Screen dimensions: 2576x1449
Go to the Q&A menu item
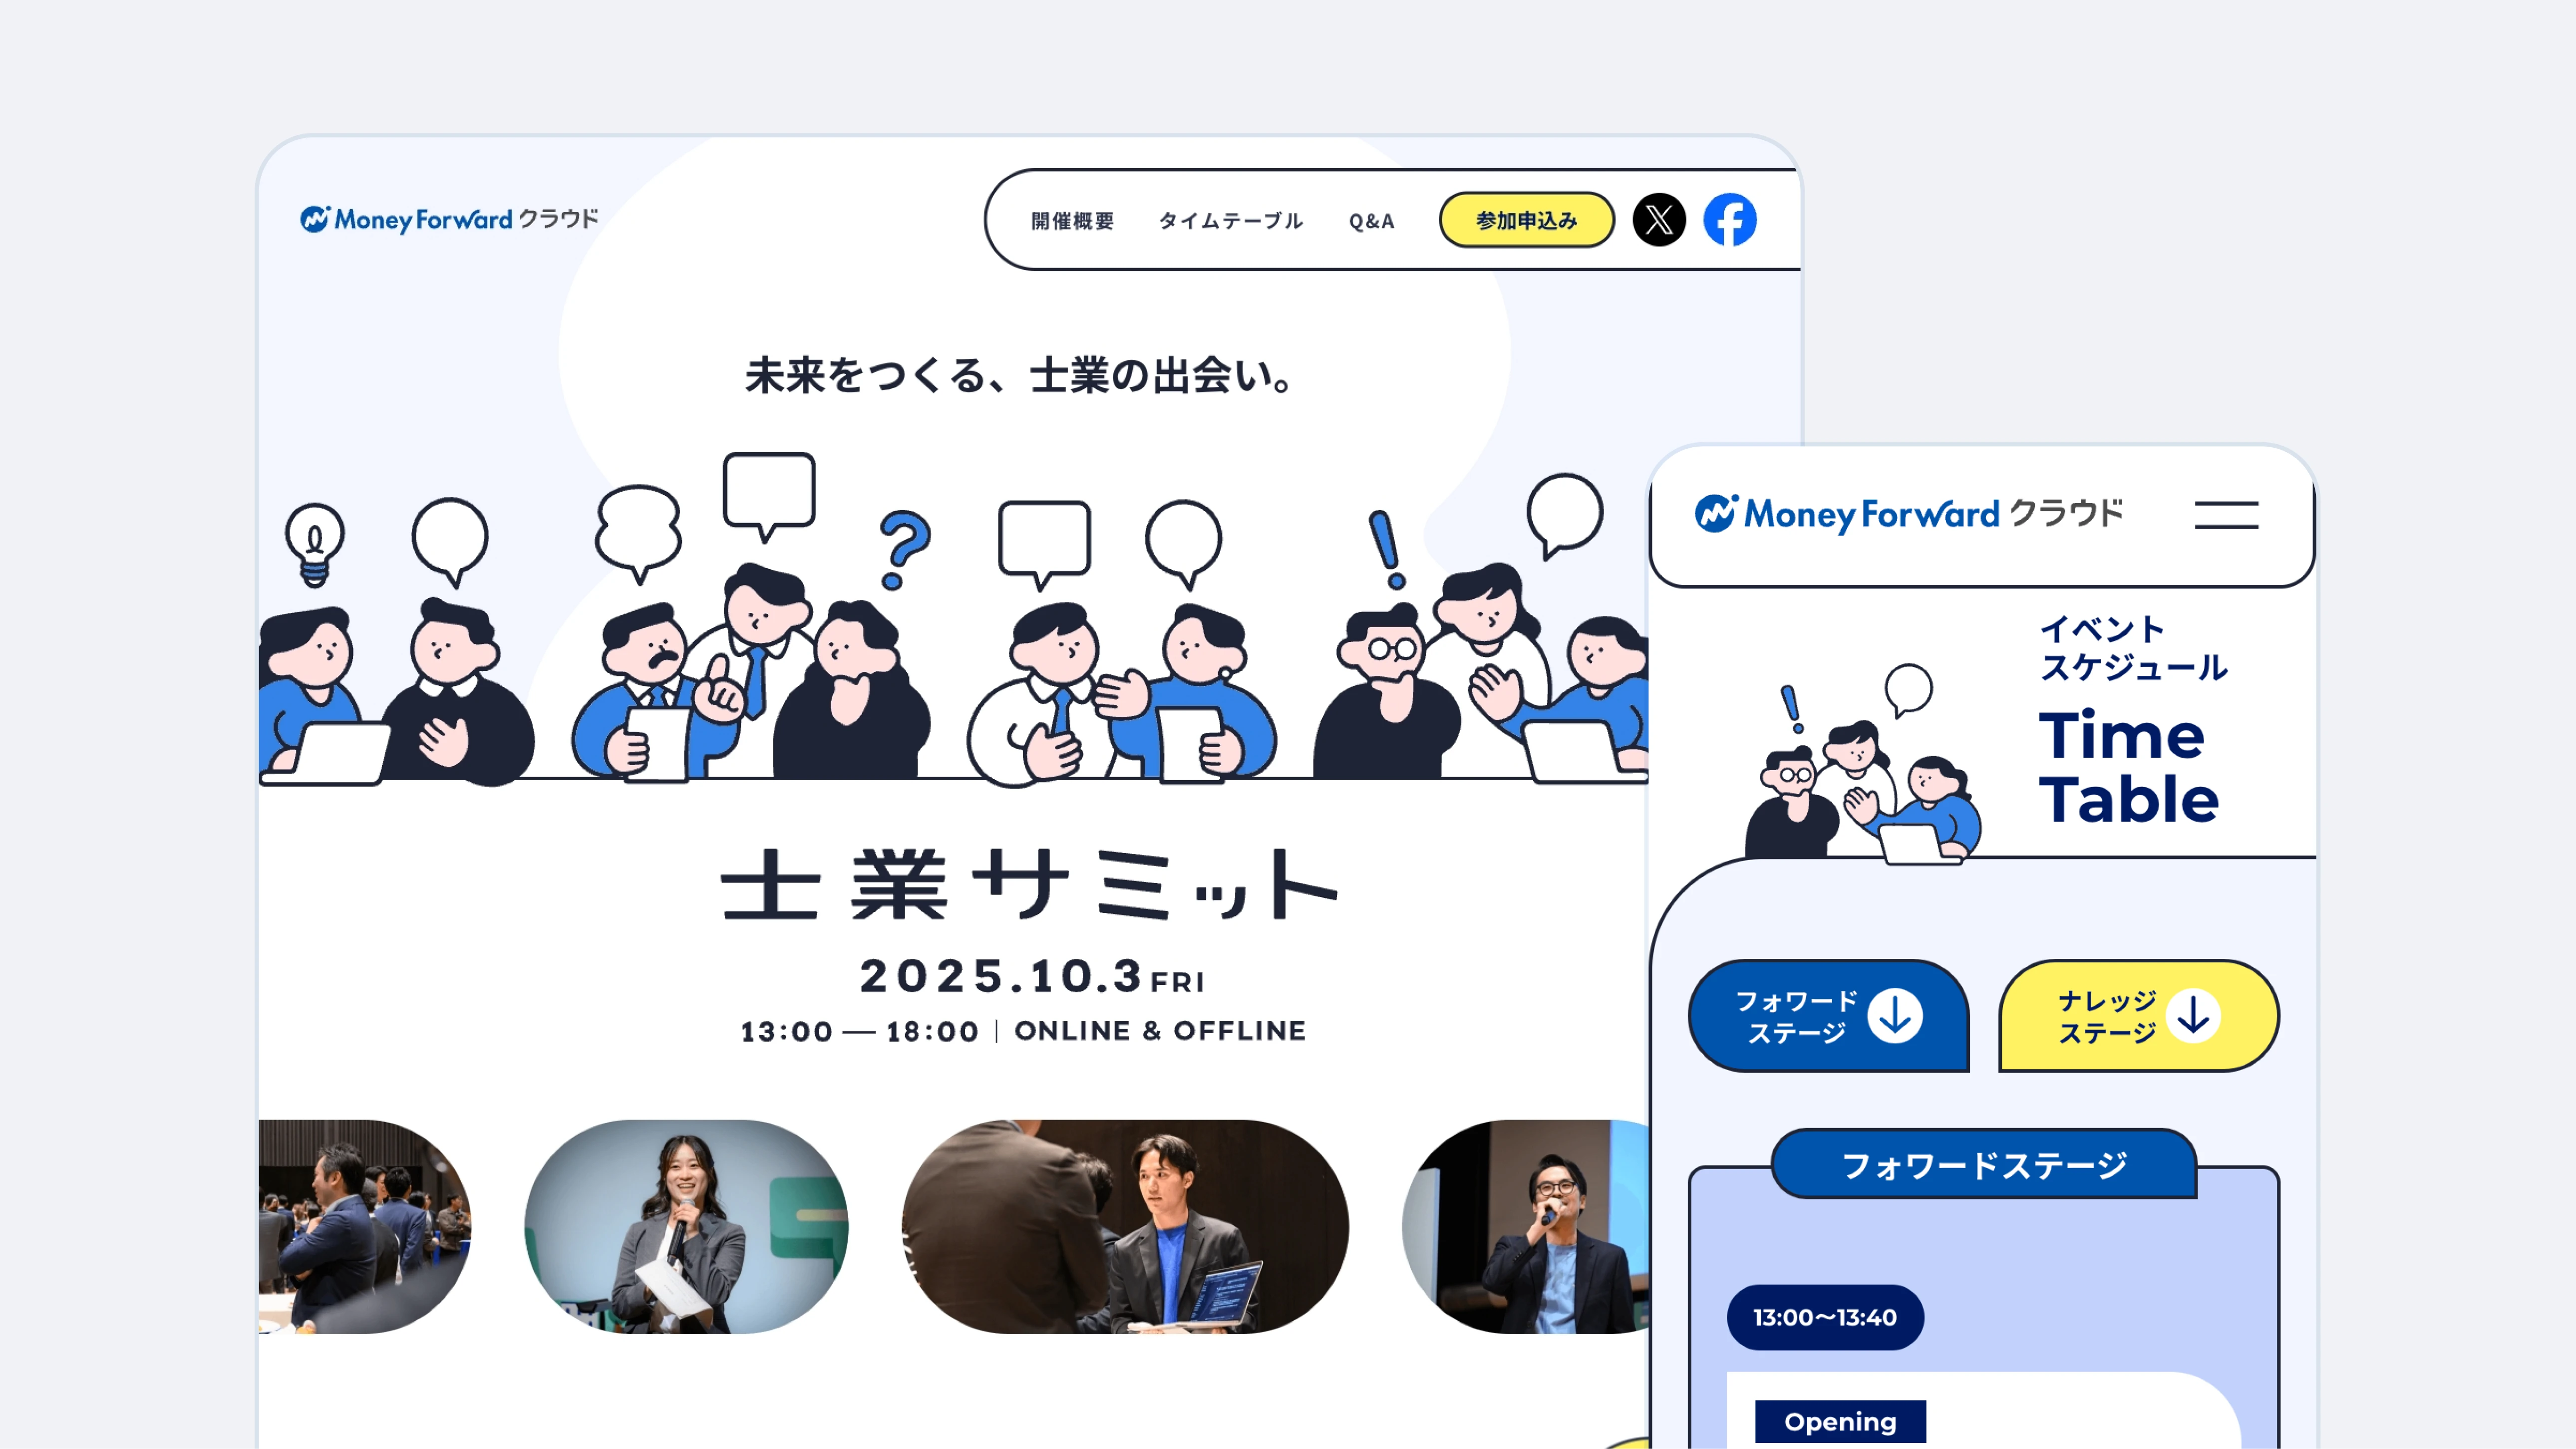point(1371,221)
